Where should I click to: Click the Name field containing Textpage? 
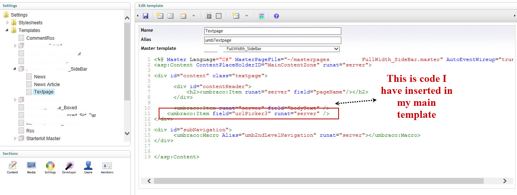click(273, 31)
